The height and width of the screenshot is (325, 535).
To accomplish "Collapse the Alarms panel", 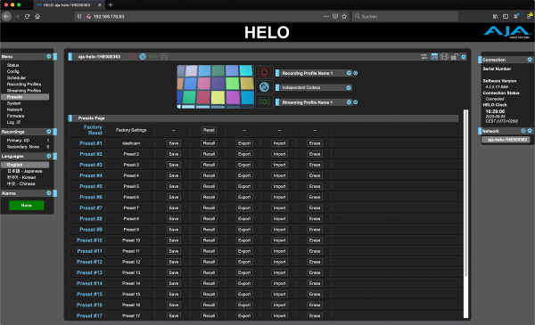I will (49, 193).
